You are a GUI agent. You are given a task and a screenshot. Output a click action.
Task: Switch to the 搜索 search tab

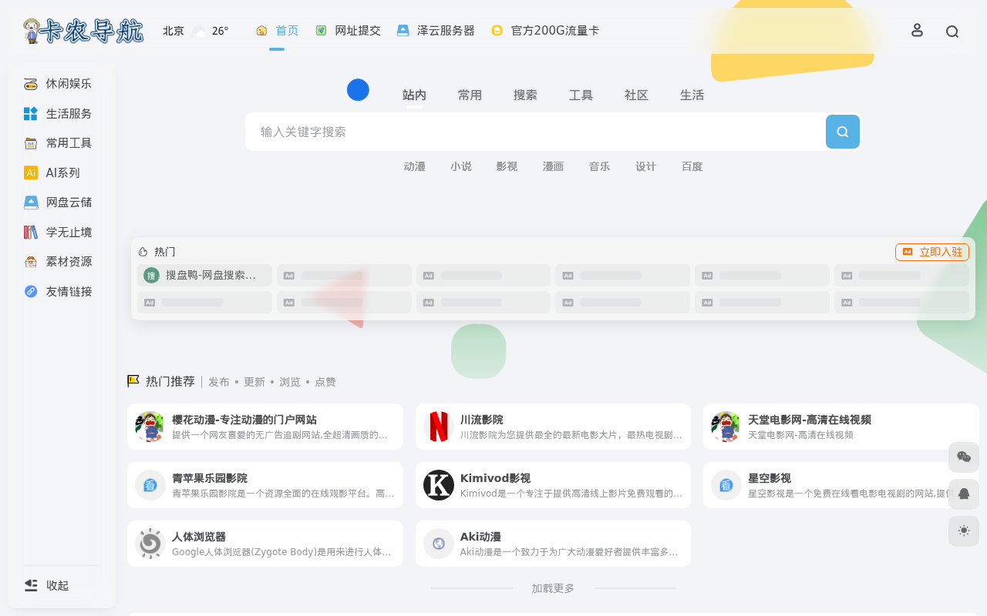click(525, 95)
